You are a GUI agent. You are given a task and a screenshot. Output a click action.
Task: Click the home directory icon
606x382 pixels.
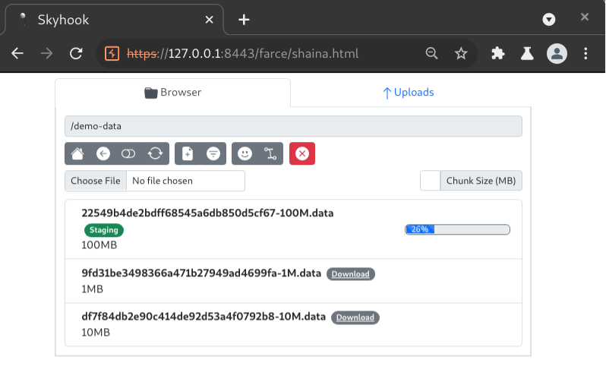[77, 153]
